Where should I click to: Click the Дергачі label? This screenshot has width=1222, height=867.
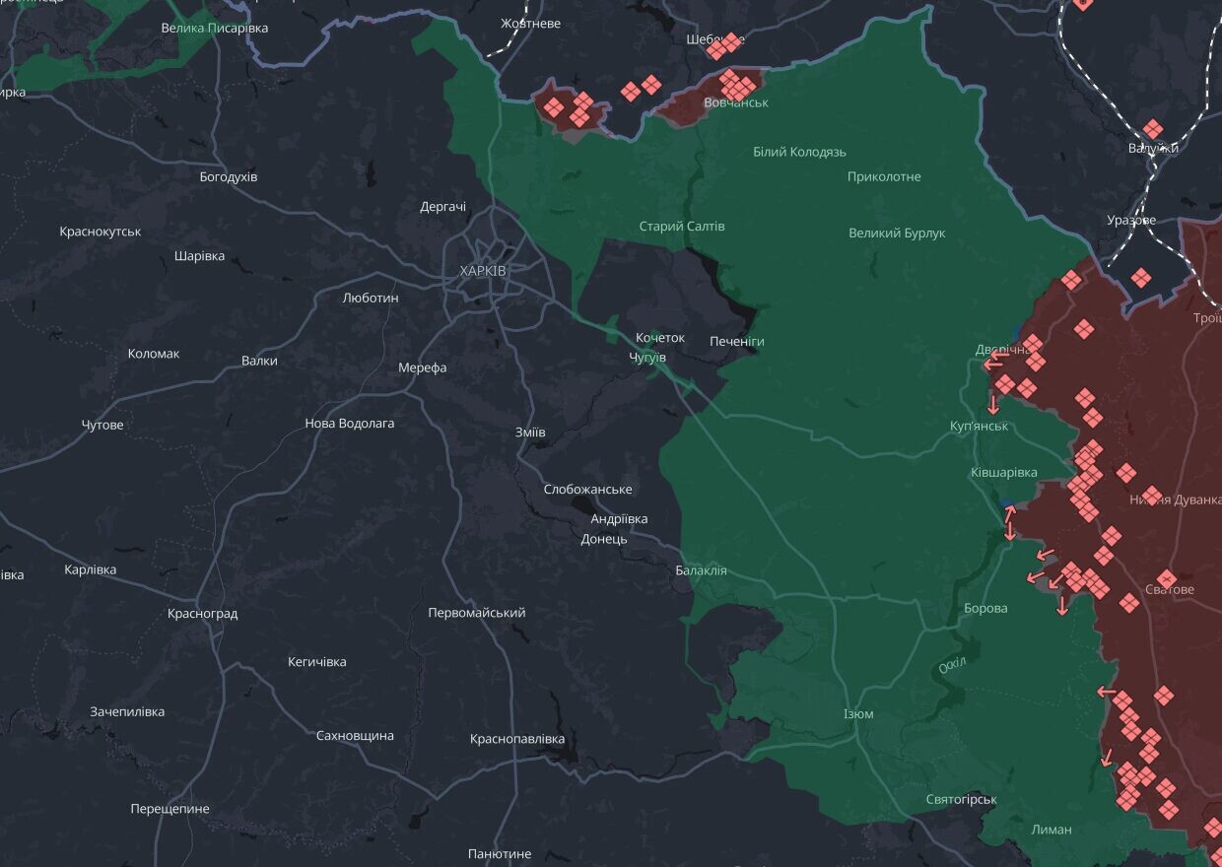(x=443, y=207)
